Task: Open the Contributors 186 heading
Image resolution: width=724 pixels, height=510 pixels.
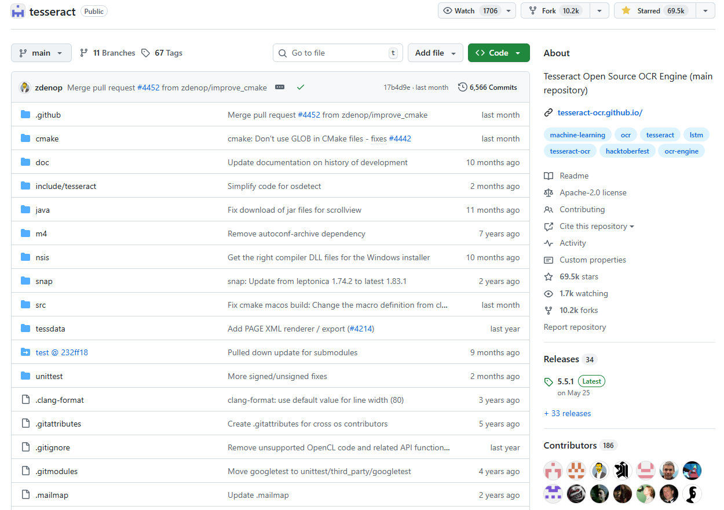Action: (x=580, y=445)
